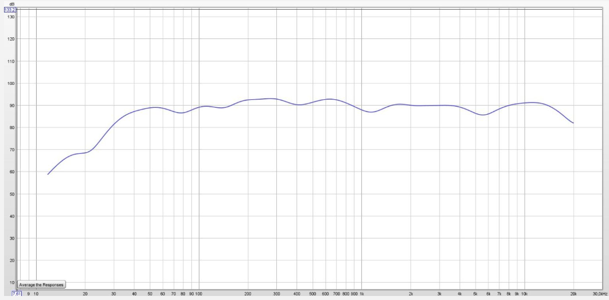Click the 110 dB vertical axis label

click(11, 61)
